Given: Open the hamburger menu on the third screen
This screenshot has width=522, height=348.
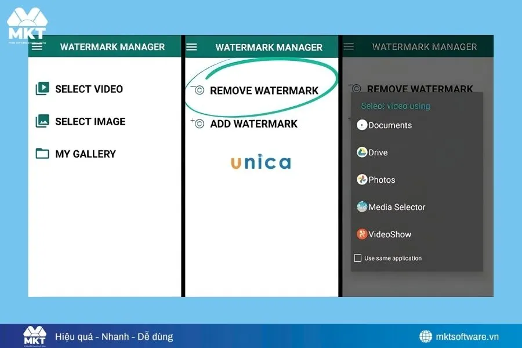Looking at the screenshot, I should point(348,46).
